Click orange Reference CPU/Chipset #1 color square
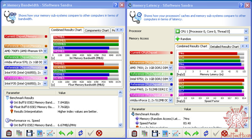Screen dimensions: 252x139 171,63
